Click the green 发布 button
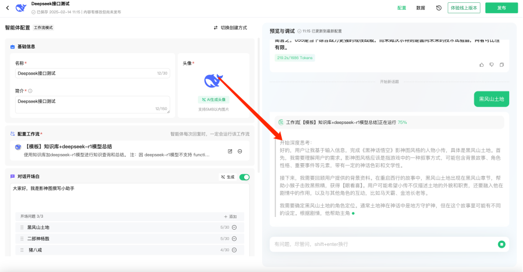 tap(502, 8)
